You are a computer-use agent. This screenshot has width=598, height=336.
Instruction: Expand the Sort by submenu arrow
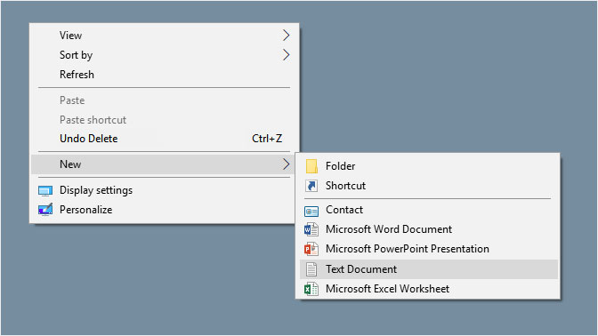(x=286, y=55)
